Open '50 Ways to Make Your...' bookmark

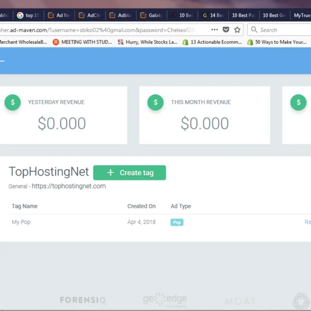277,42
